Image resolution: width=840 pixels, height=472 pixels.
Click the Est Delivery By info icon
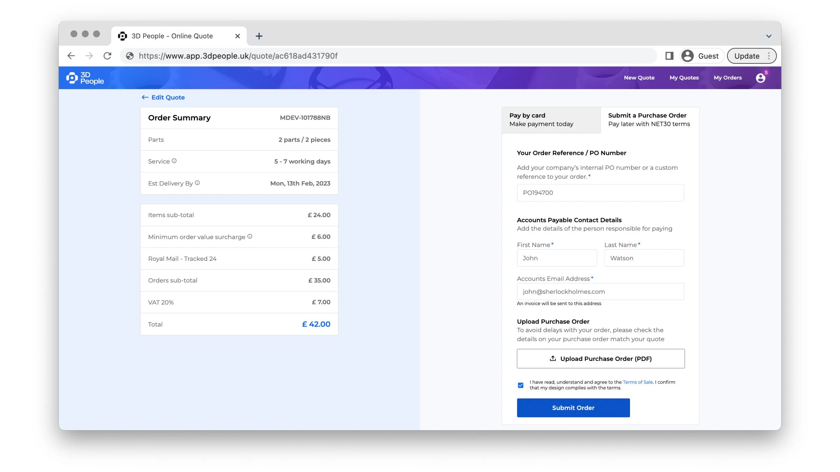197,183
